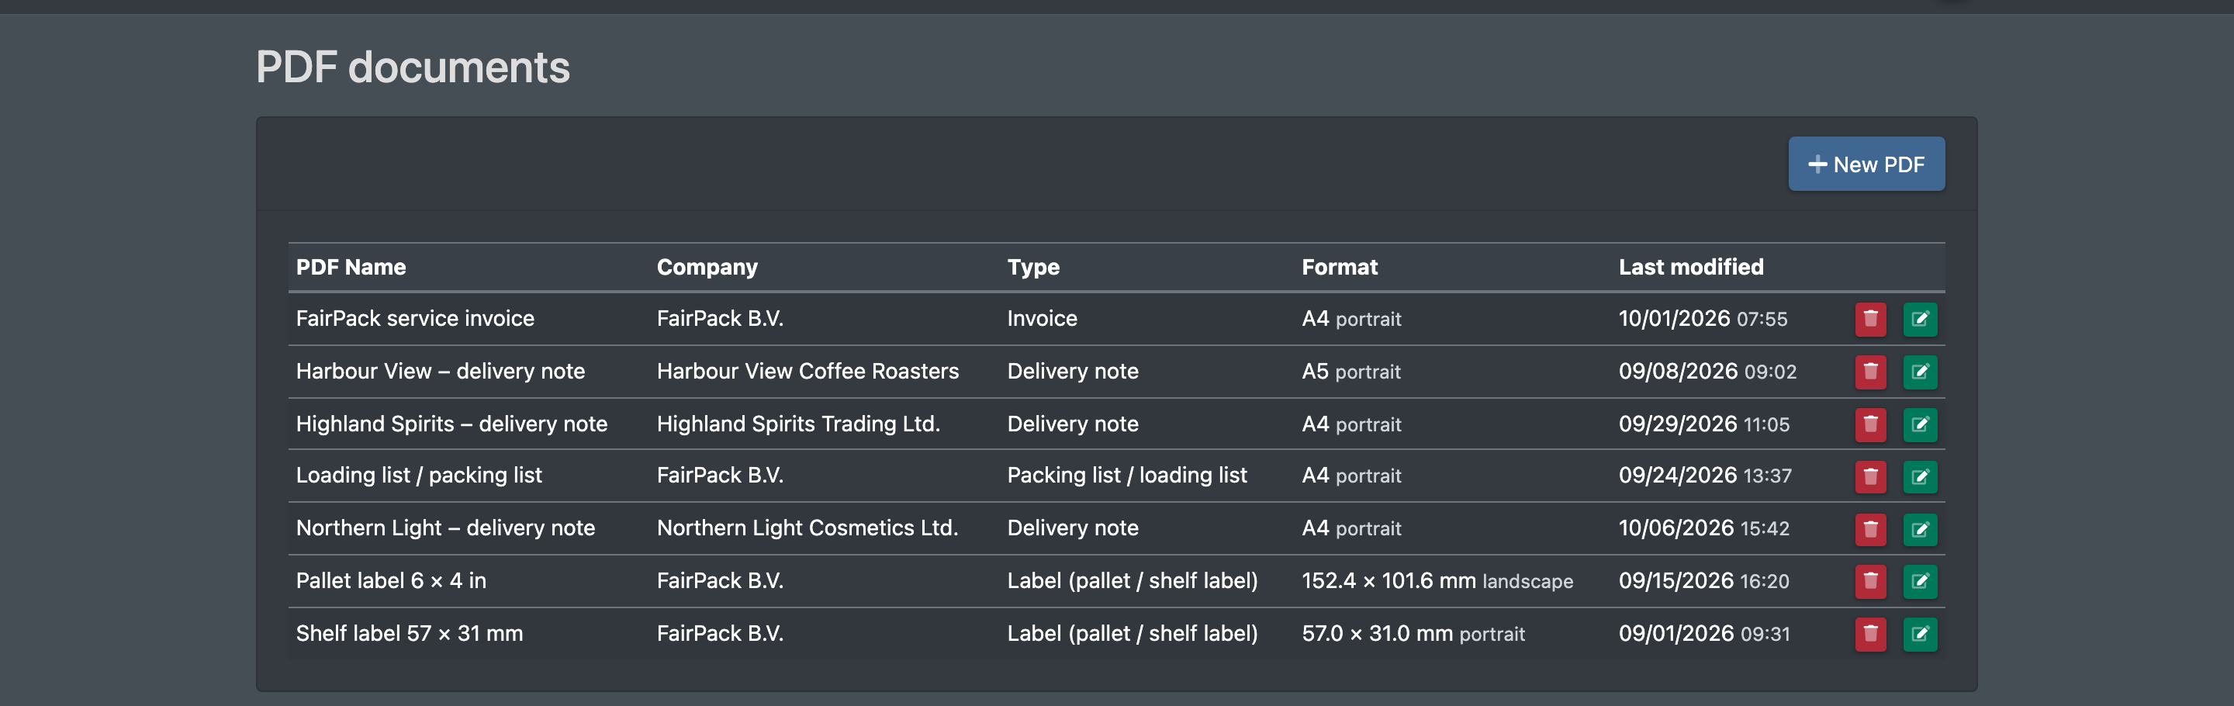Click the 'PDF documents' page heading

click(x=413, y=67)
